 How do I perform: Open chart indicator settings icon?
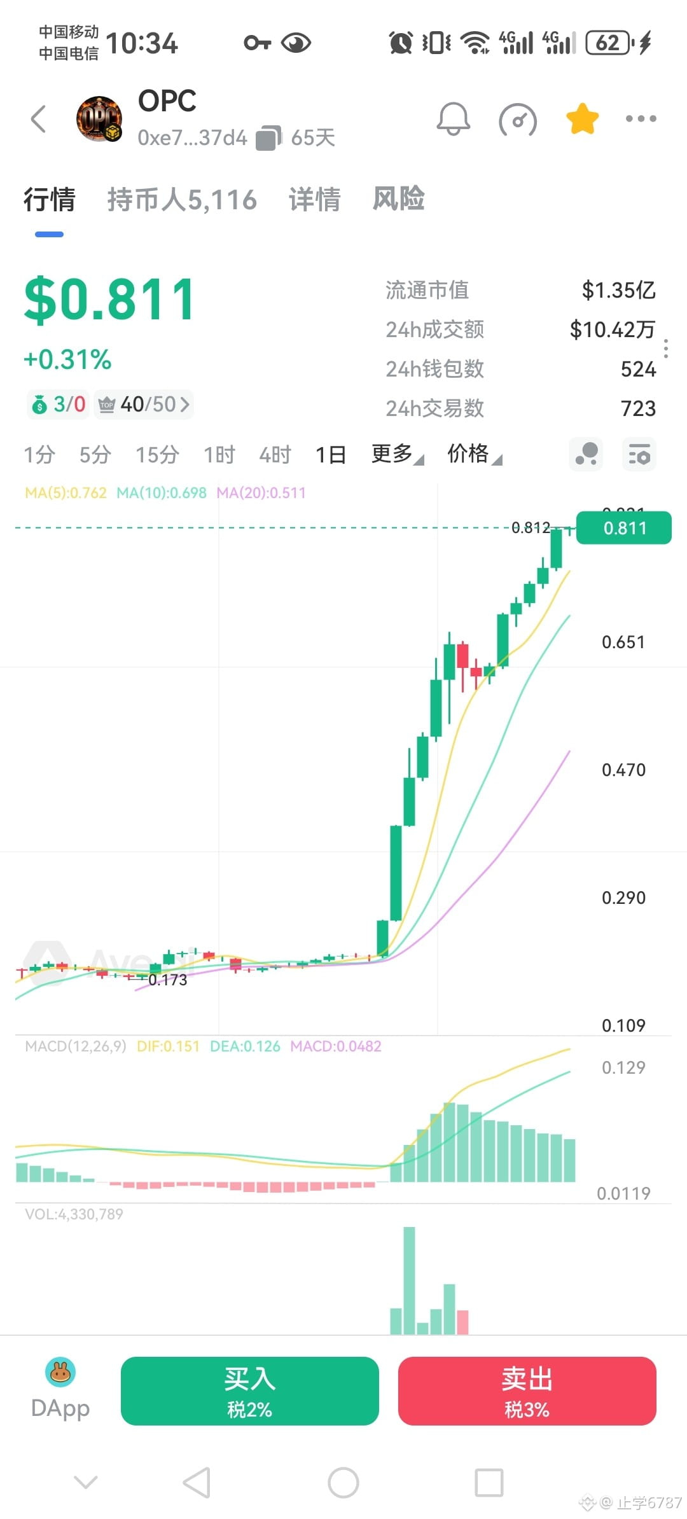(639, 454)
